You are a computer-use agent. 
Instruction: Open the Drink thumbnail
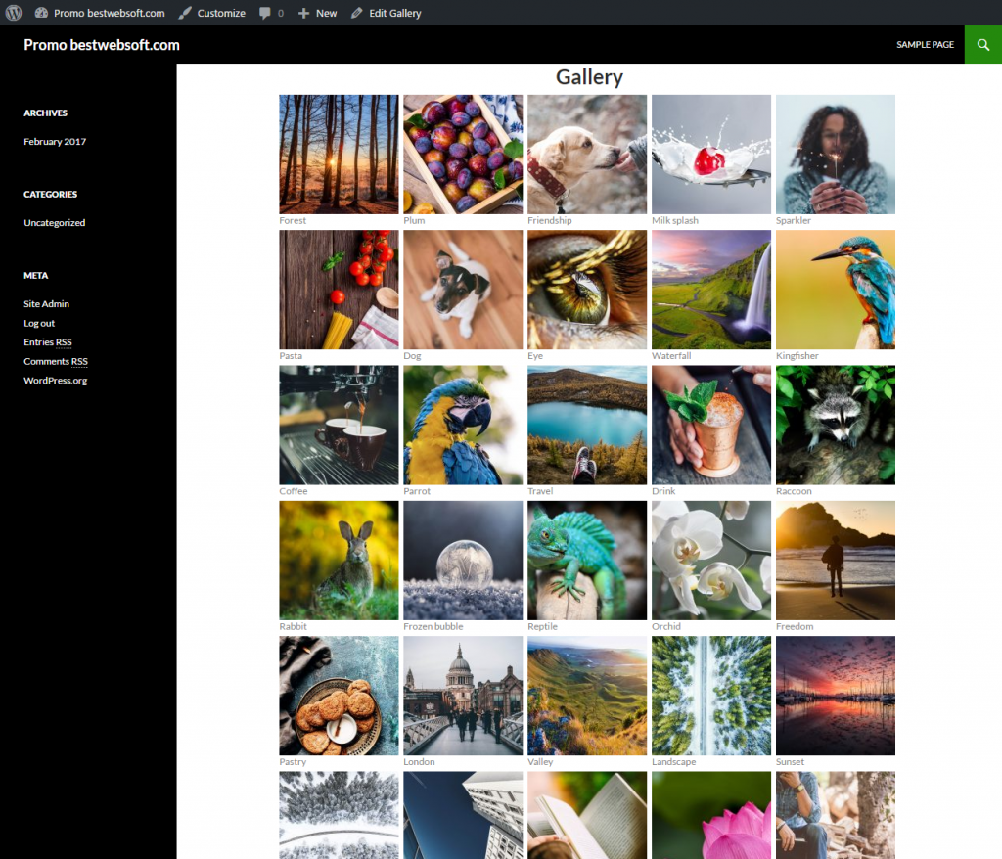click(x=711, y=425)
